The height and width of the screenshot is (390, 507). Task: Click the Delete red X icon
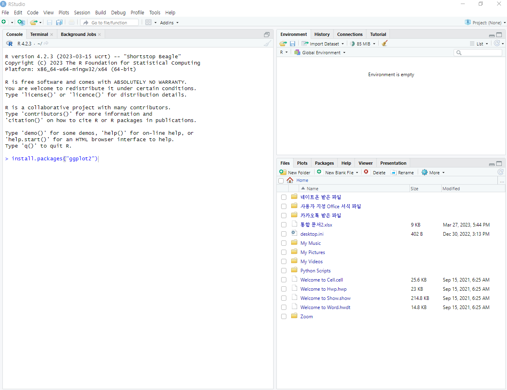(x=366, y=172)
